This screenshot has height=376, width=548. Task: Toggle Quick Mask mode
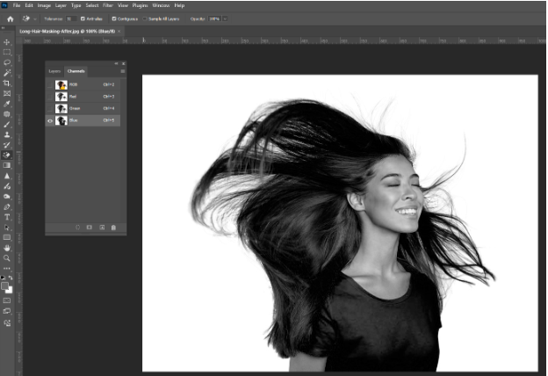tap(7, 300)
